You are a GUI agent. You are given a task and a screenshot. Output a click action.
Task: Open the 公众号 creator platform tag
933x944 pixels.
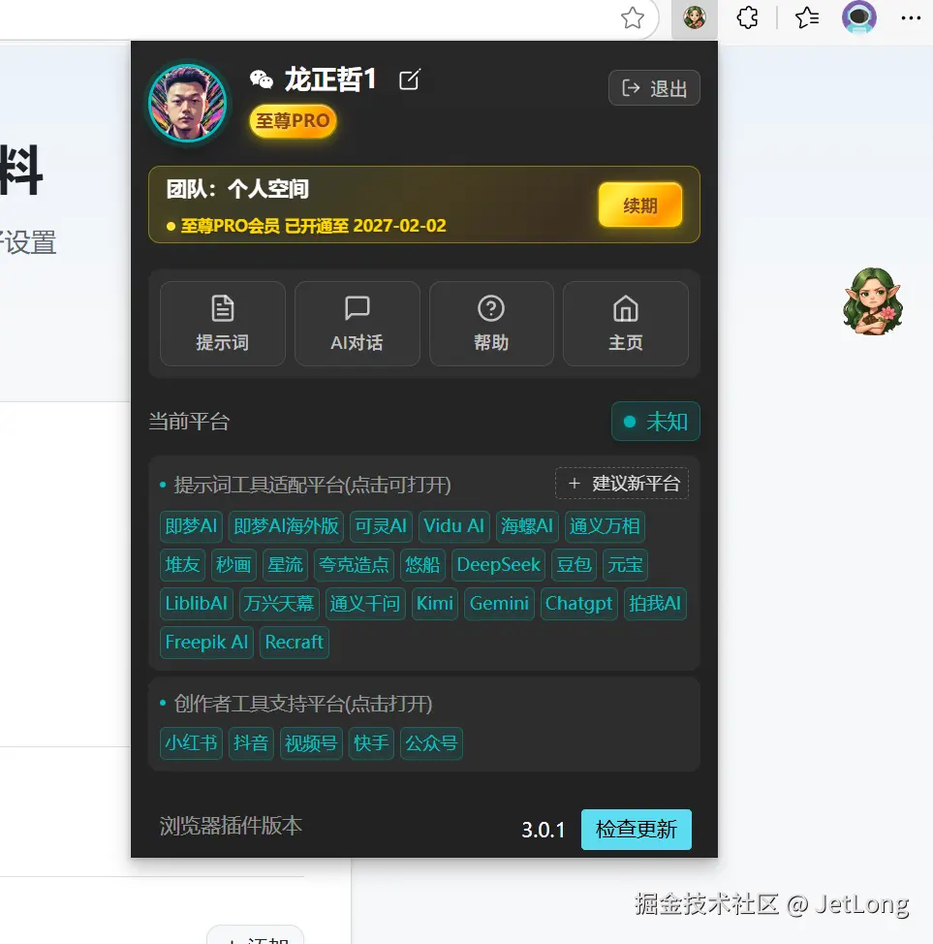431,743
